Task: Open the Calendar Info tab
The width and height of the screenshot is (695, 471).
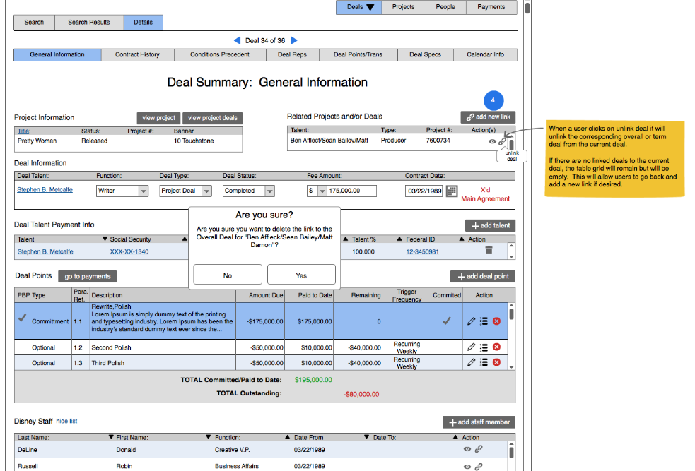Action: [x=485, y=54]
